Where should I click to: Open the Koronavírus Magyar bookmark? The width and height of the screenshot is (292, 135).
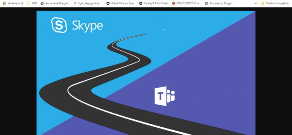point(219,3)
